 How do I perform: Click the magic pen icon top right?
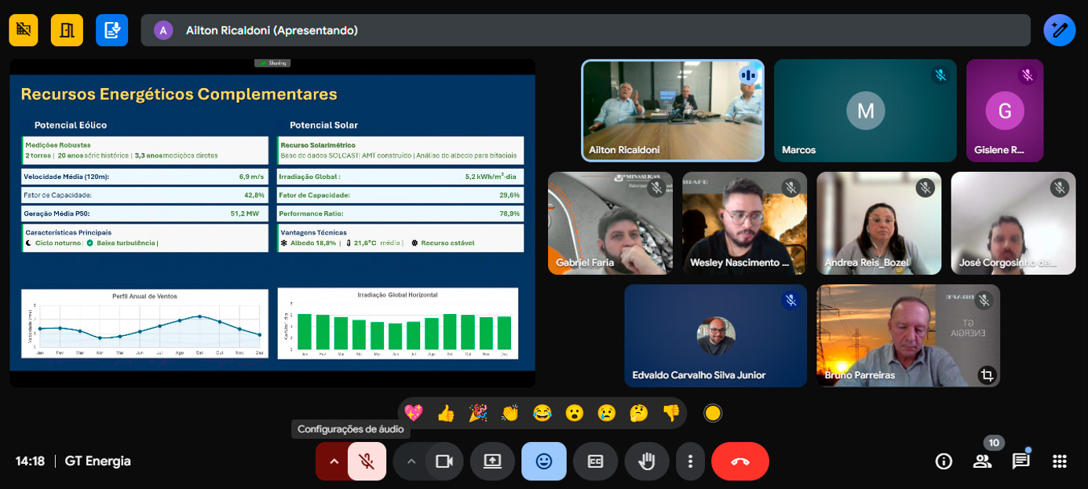tap(1059, 31)
